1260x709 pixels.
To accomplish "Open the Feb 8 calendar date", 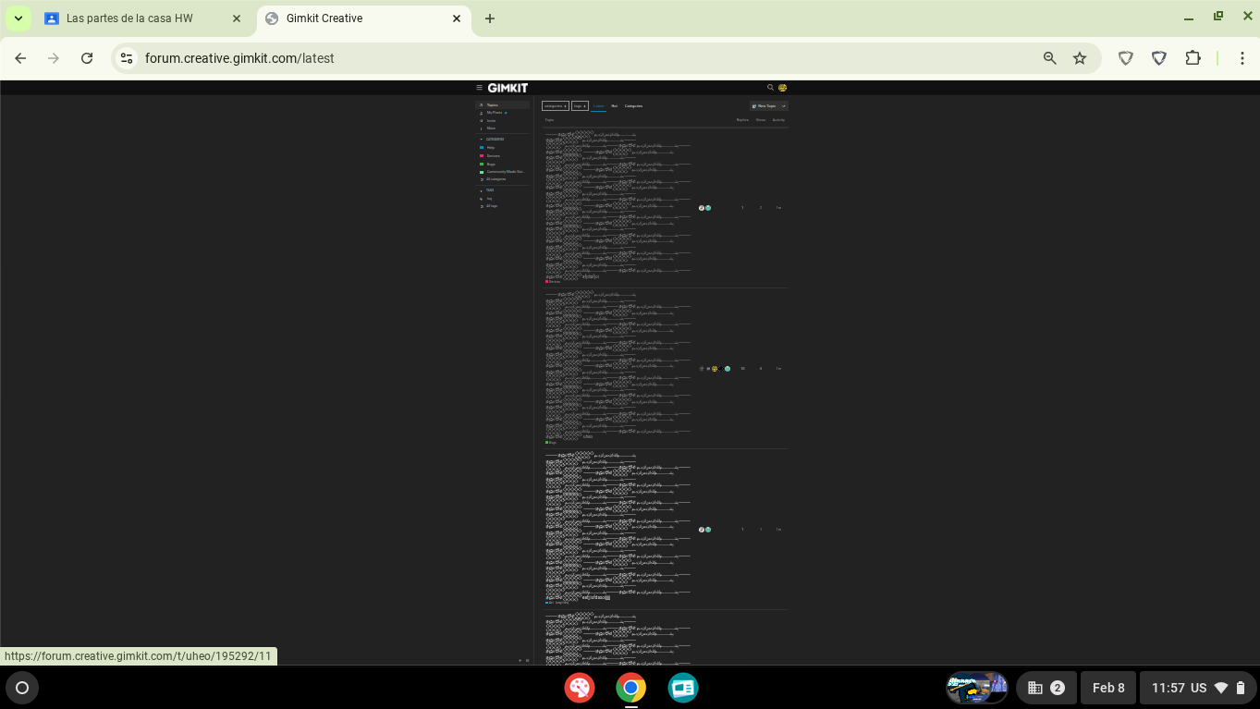I will 1107,688.
